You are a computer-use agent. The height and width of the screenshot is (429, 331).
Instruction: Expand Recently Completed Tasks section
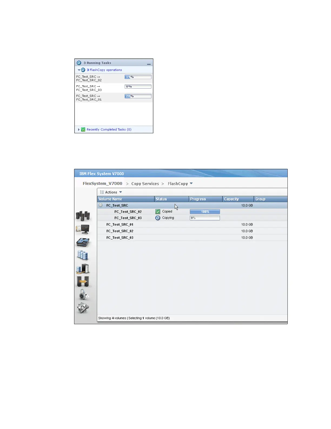79,129
